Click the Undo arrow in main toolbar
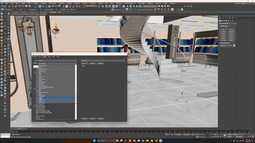 click(2, 6)
